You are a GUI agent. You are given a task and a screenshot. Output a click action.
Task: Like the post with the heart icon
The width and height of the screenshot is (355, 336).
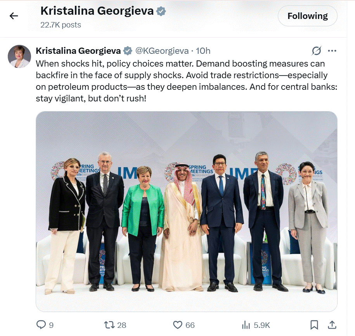(178, 325)
